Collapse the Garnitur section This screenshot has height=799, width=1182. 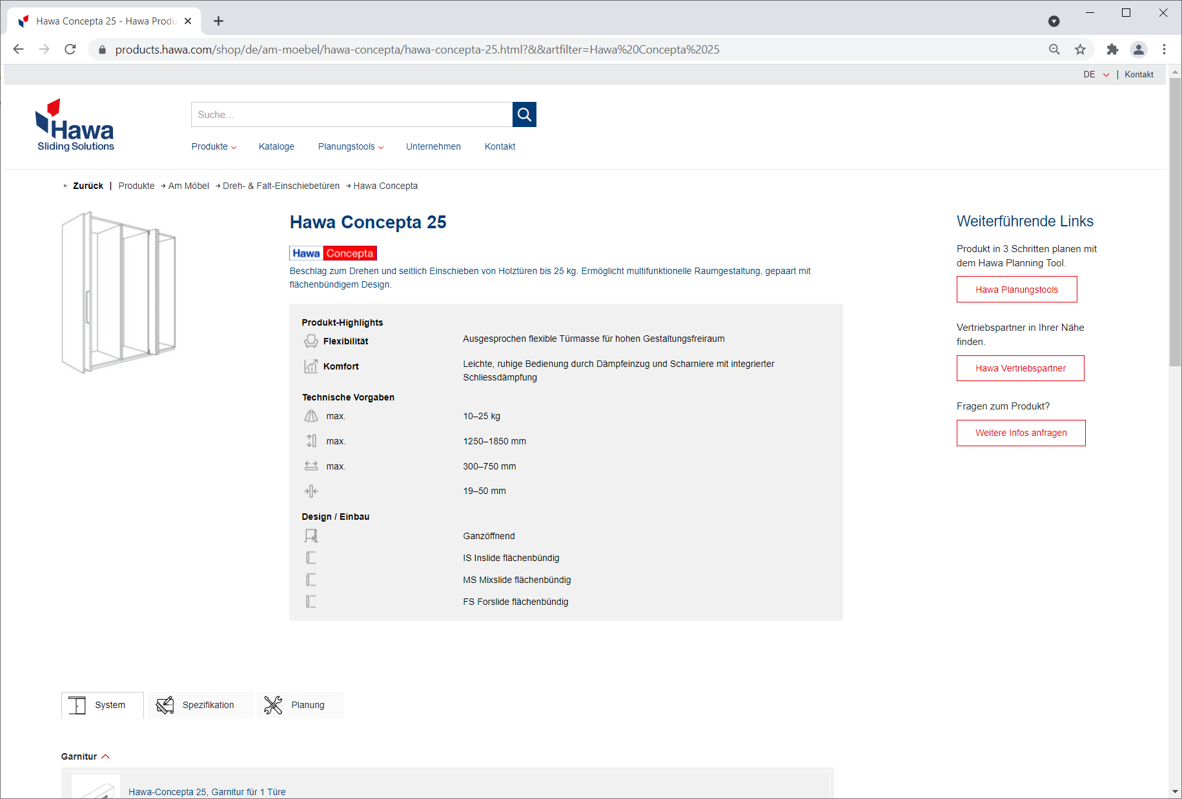point(85,756)
